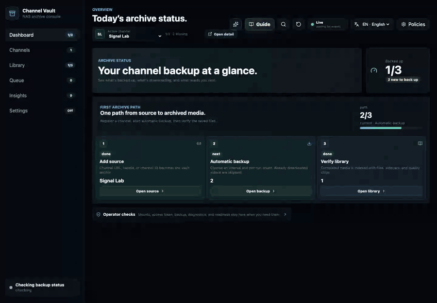Click the Open backup button
Image resolution: width=437 pixels, height=303 pixels.
261,191
